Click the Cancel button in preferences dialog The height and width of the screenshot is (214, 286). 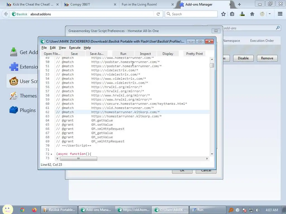click(206, 171)
